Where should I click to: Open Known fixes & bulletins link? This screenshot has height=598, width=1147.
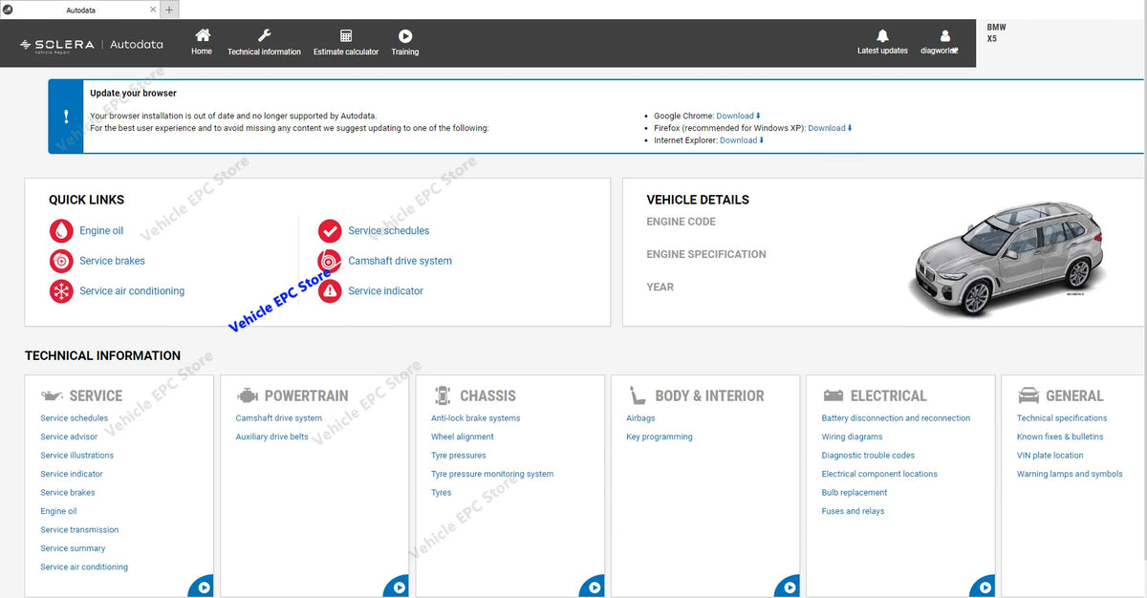[x=1060, y=437]
